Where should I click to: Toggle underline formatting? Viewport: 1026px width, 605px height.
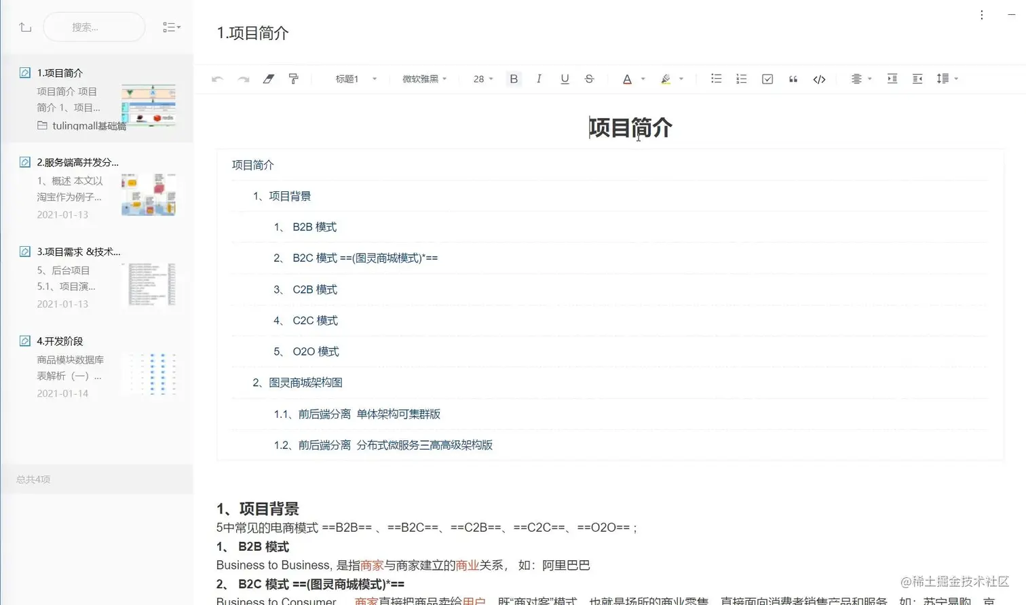(565, 79)
